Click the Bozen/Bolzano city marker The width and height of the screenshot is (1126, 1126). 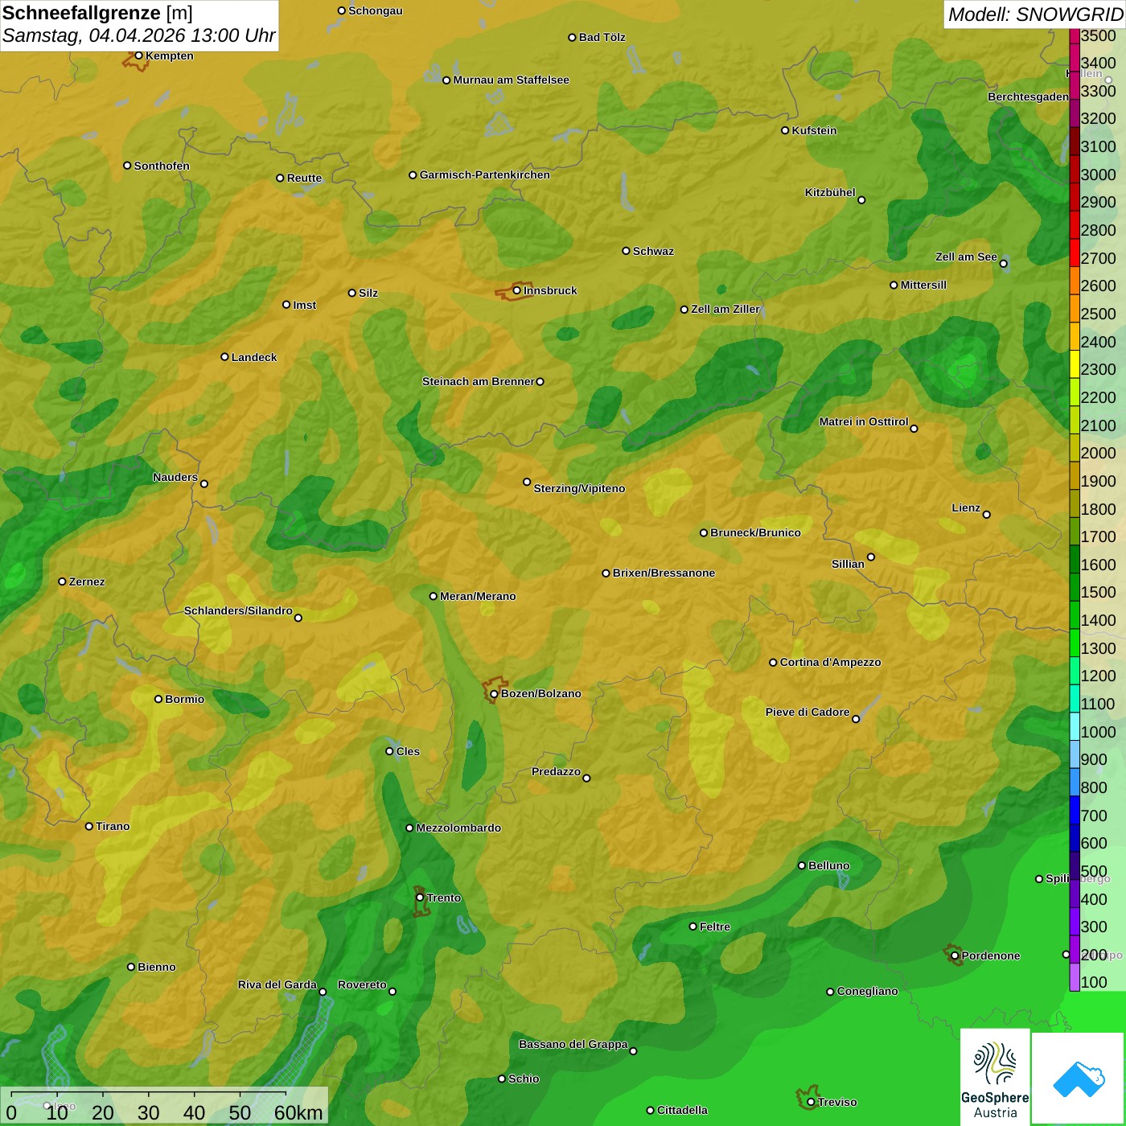tap(494, 693)
